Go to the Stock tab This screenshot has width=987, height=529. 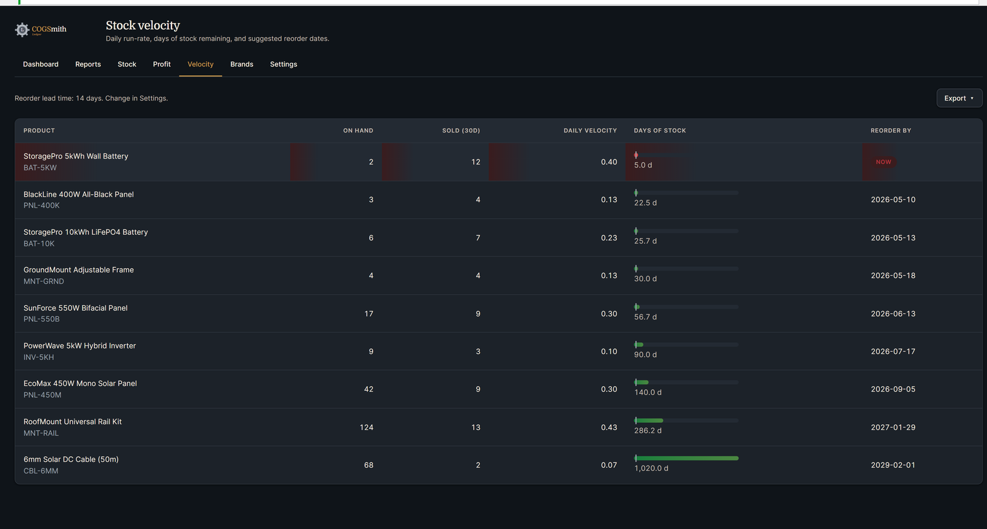point(127,64)
